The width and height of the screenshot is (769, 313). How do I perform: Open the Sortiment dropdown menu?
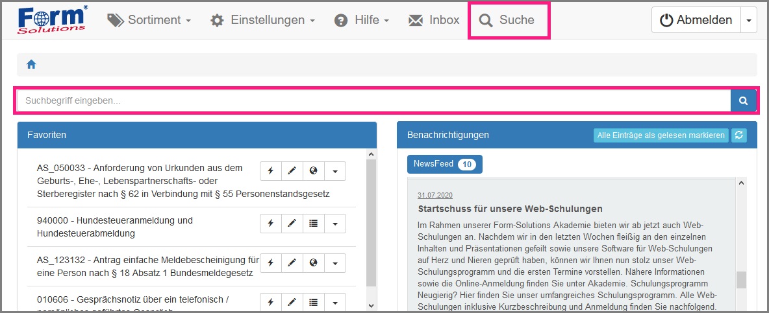pos(149,20)
